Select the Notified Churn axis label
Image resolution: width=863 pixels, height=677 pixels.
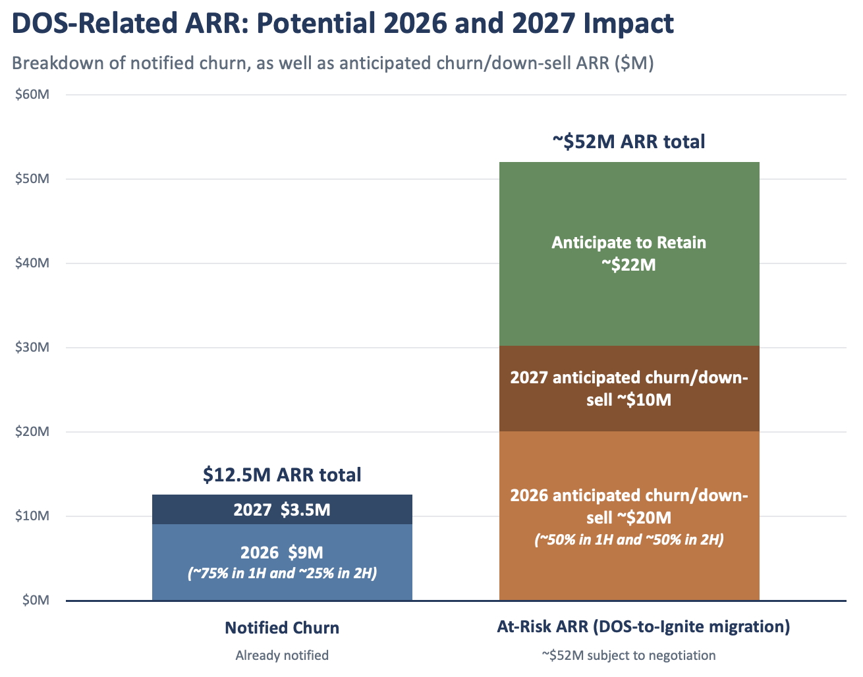click(x=282, y=628)
